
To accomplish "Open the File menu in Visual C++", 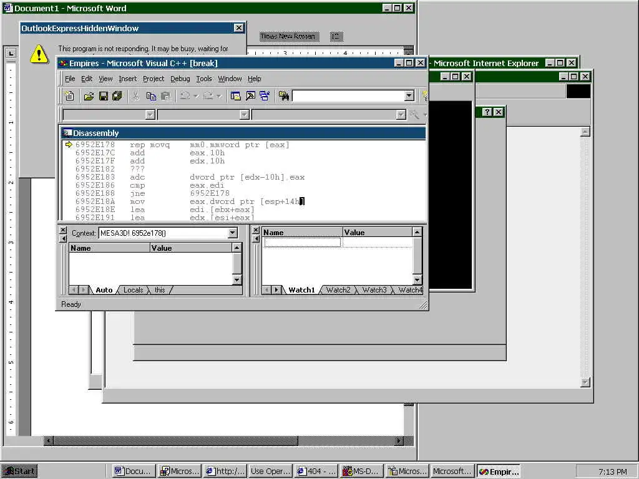I will point(70,79).
